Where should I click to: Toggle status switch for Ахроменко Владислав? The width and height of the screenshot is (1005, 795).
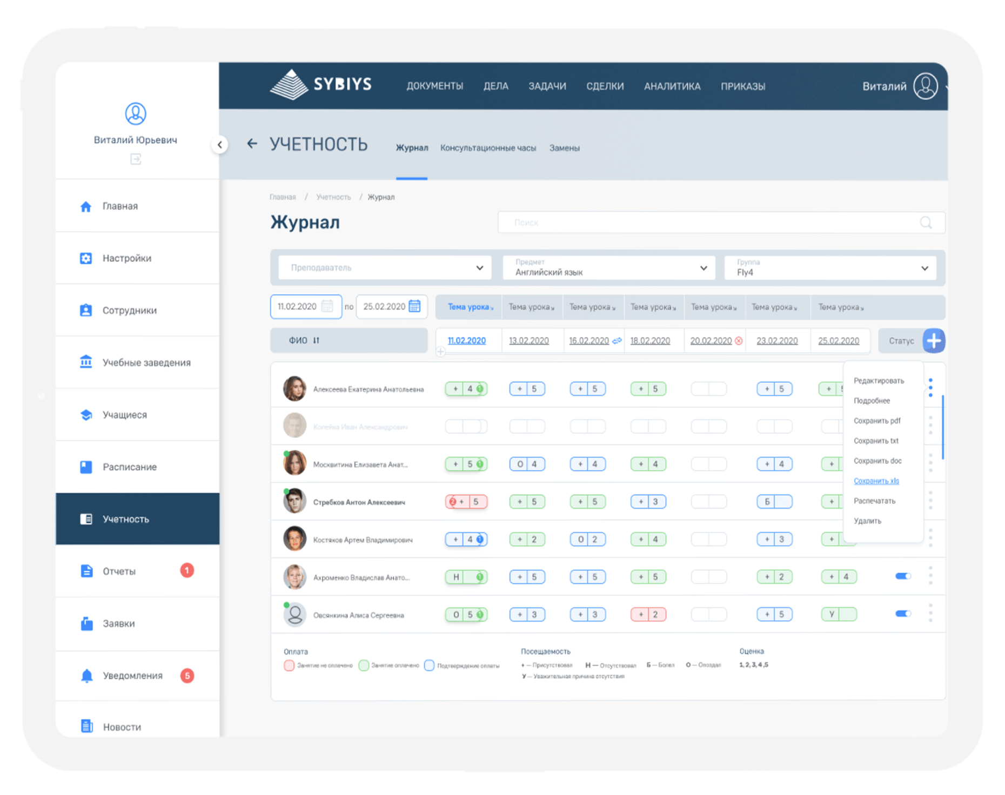click(x=903, y=576)
